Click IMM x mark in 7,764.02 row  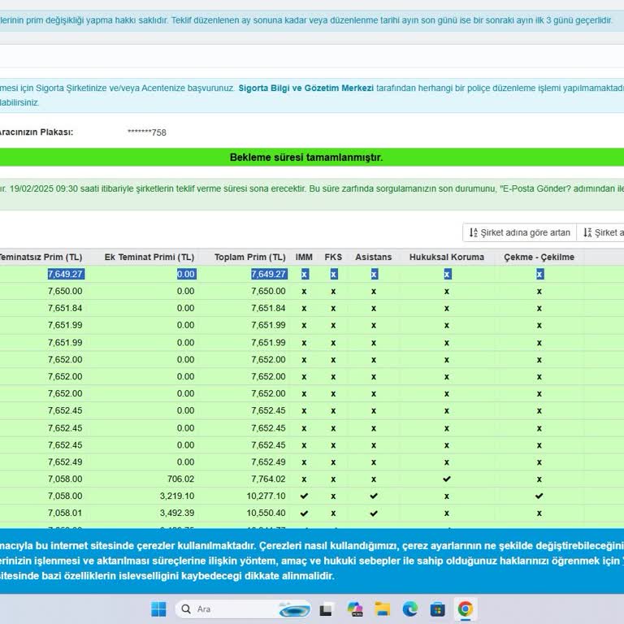(x=304, y=479)
